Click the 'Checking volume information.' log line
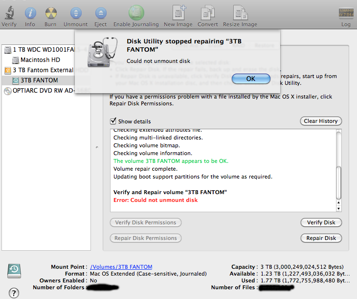357x299 pixels. (153, 153)
